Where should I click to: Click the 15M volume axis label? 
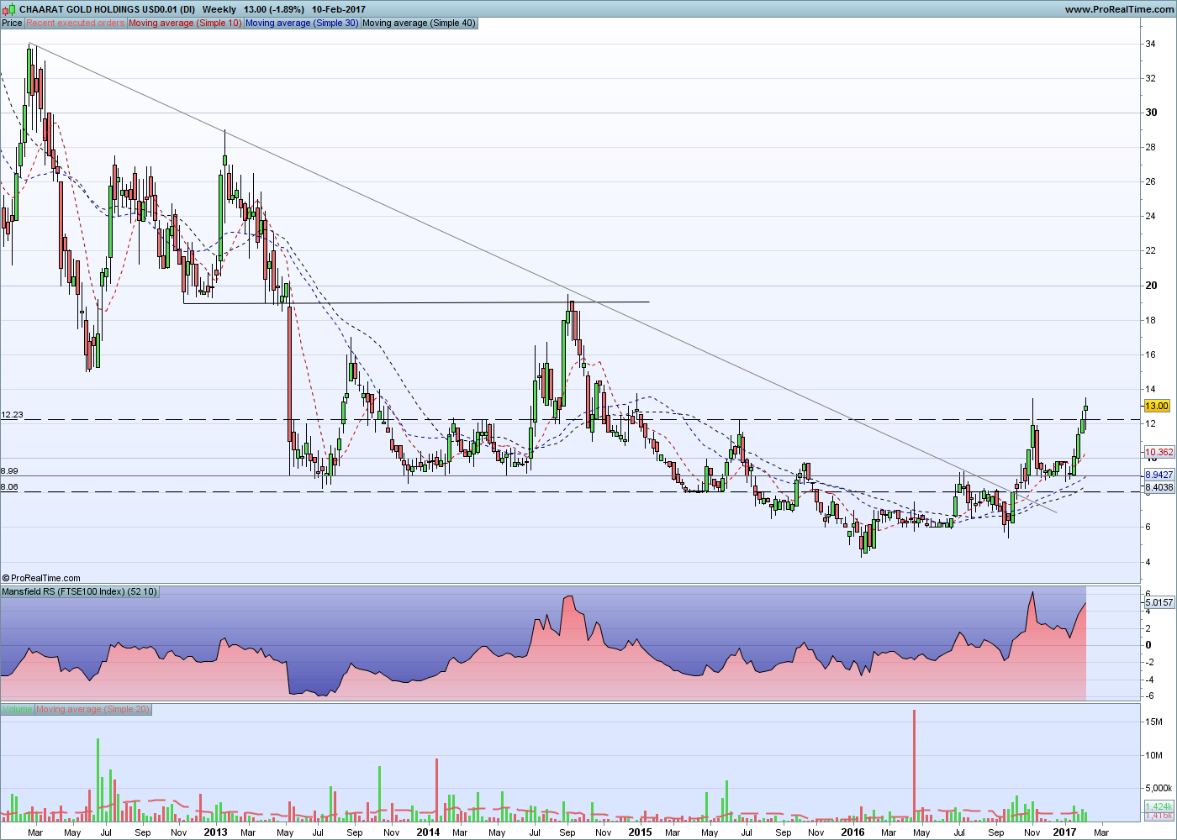(1153, 721)
